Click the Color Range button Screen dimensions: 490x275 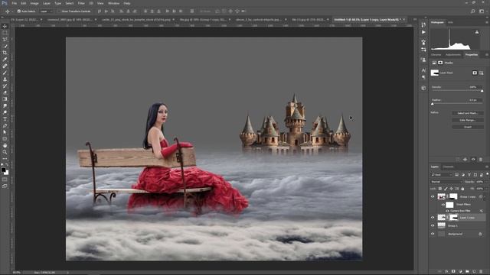tap(468, 120)
